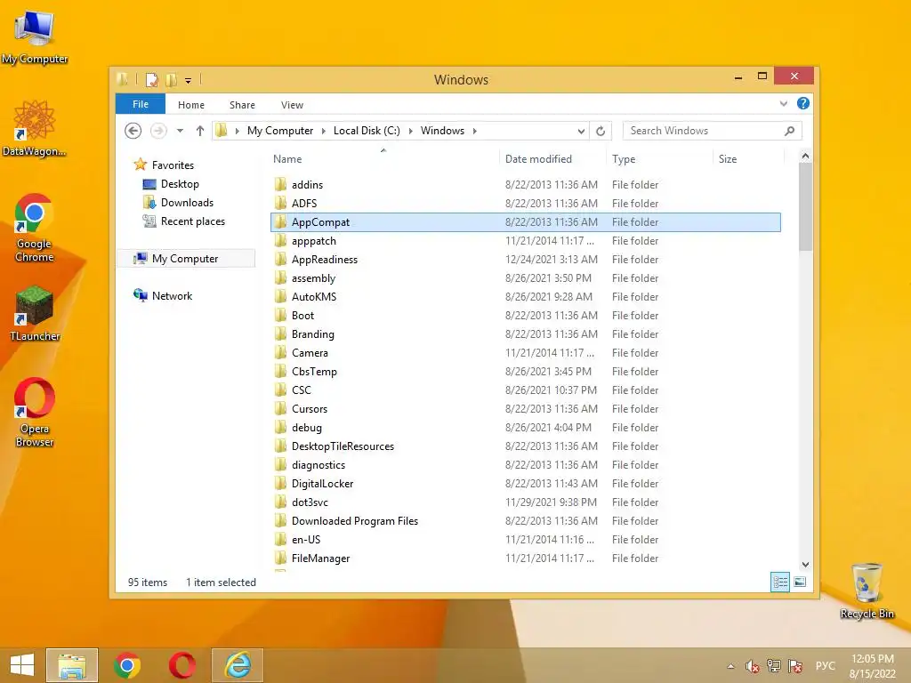Viewport: 911px width, 683px height.
Task: Open the recent locations dropdown arrow
Action: 180,131
